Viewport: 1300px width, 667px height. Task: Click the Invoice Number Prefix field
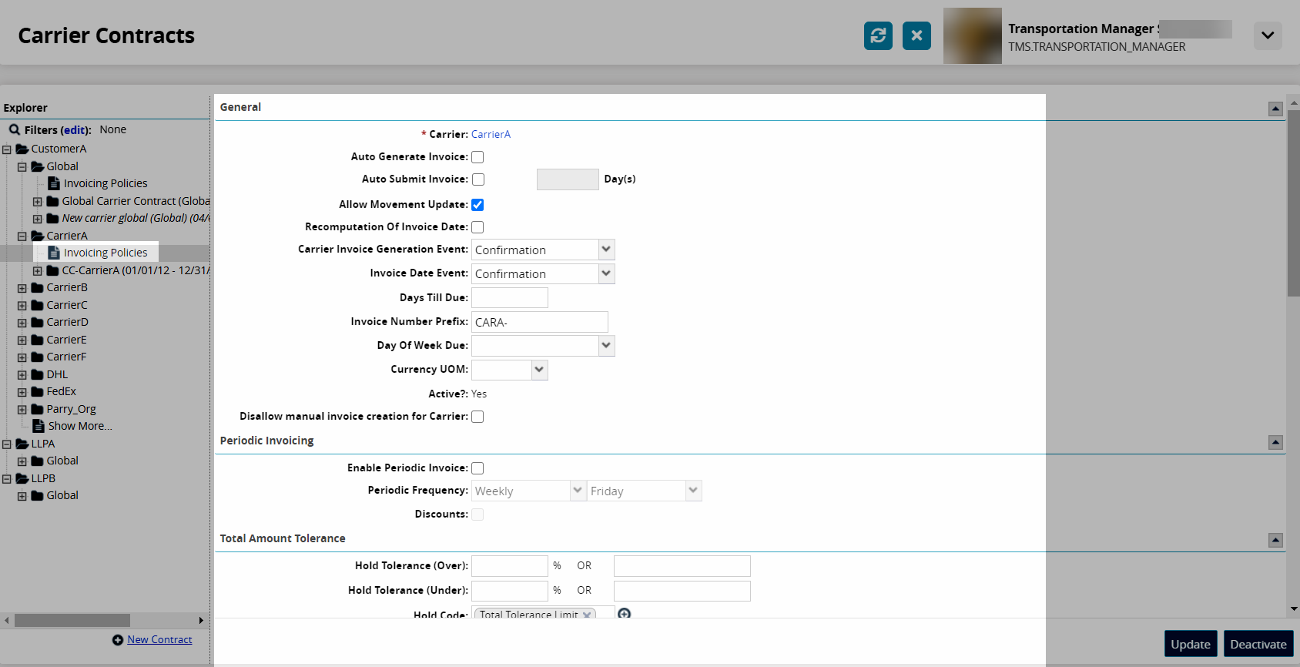539,322
